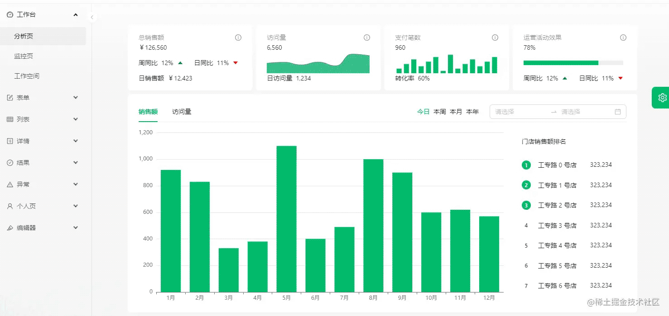Open the 监控页 menu item
669x316 pixels.
point(43,56)
